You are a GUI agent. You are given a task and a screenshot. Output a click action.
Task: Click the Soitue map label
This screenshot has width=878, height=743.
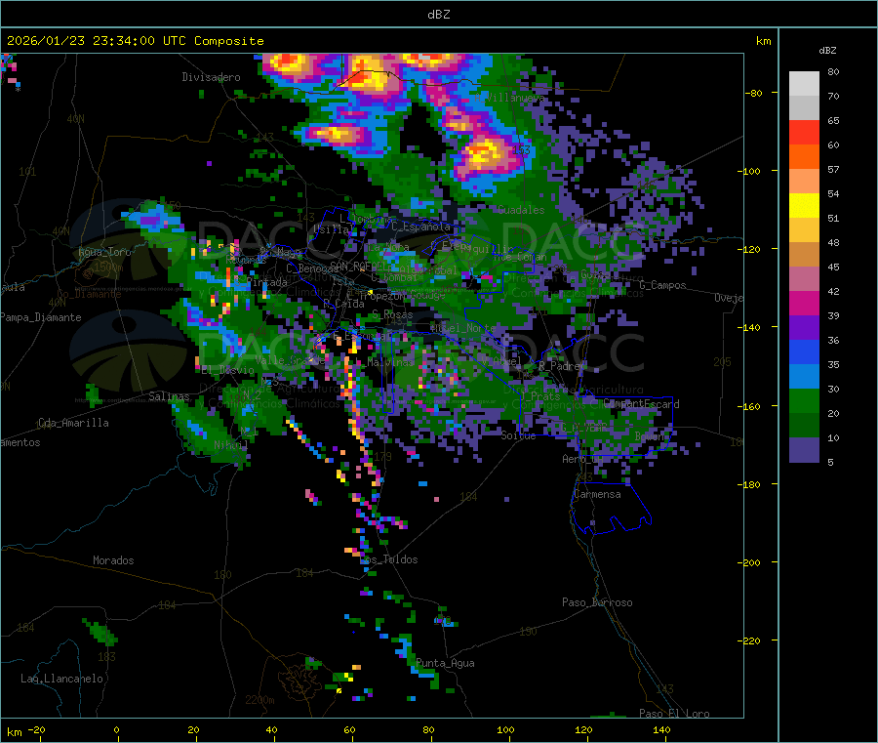pos(518,435)
